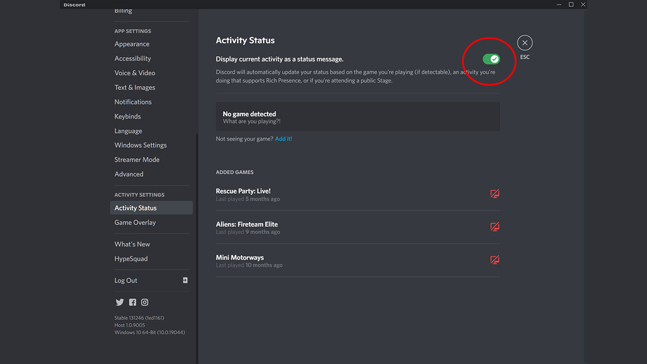
Task: Toggle overlay icon for Rescue Party: Live!
Action: coord(494,194)
